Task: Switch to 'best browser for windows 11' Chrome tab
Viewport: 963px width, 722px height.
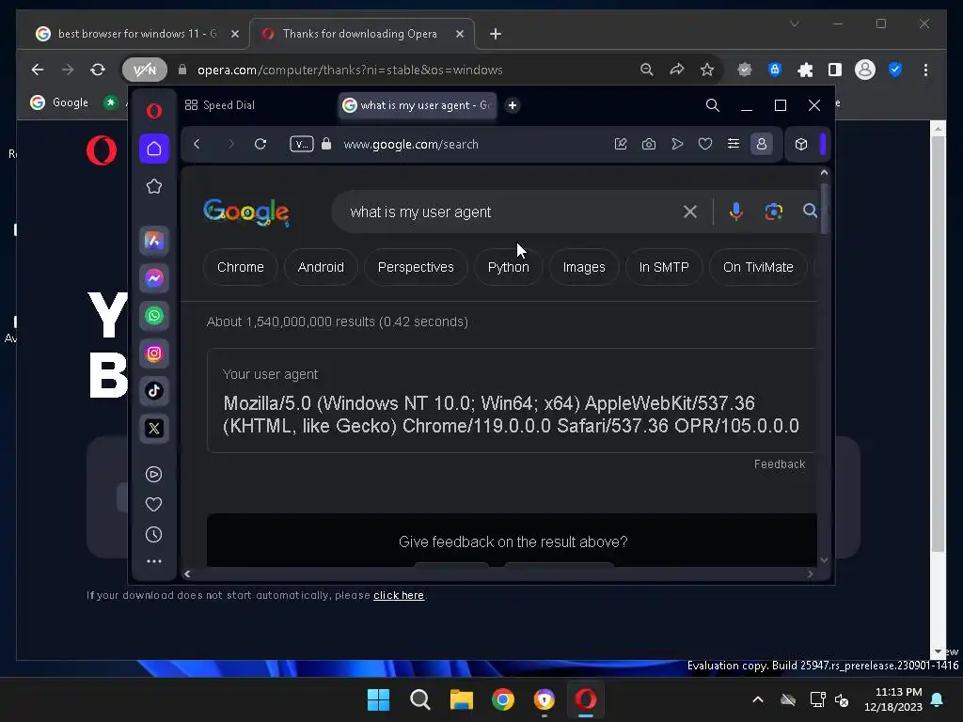Action: (x=136, y=34)
